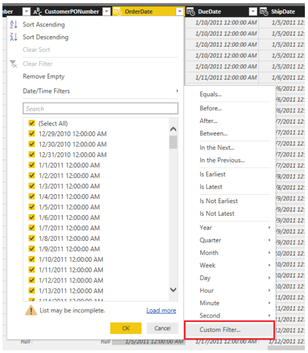308x353 pixels.
Task: Click the DueDate cell 1/17/2011 12:00:00 AM
Action: [222, 341]
